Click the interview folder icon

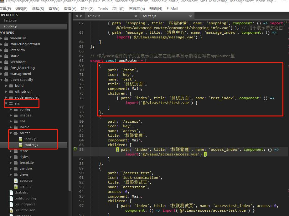(x=7, y=50)
